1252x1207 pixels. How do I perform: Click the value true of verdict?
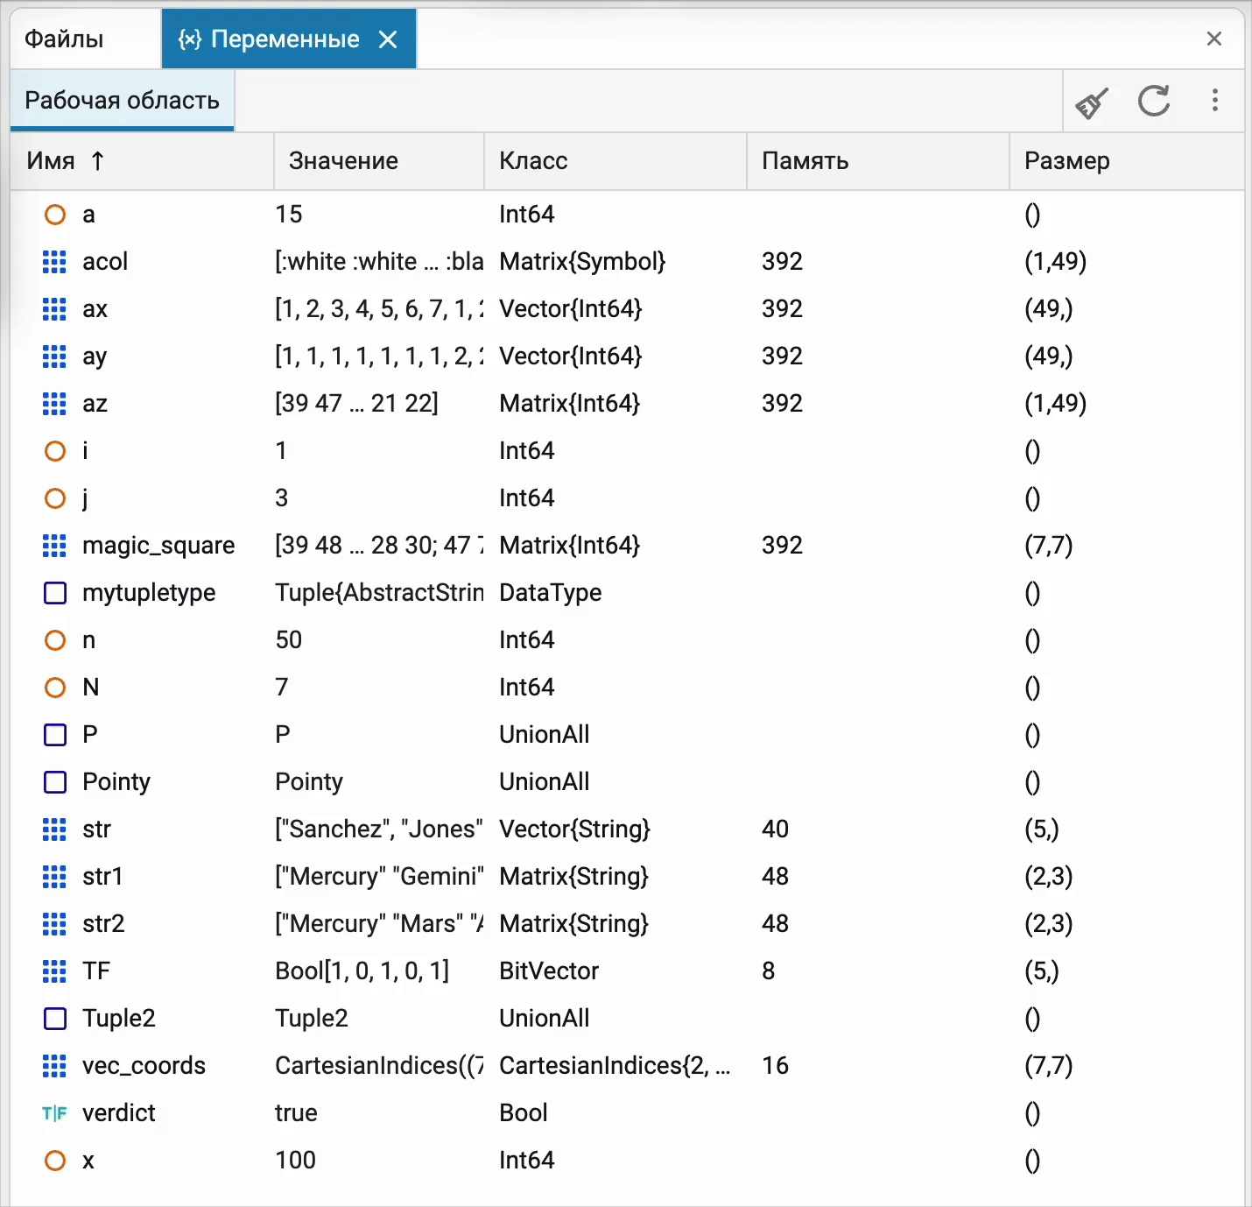pos(296,1113)
